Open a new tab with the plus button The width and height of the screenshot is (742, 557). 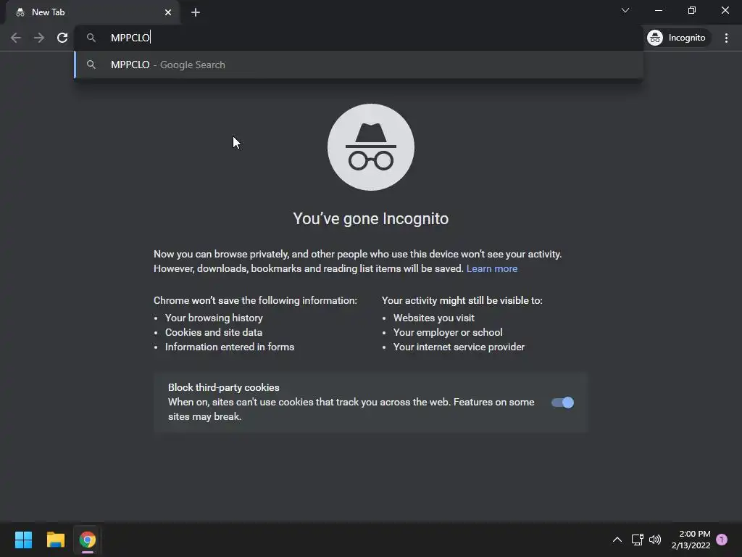196,13
